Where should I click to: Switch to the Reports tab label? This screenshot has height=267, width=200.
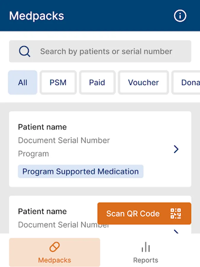pyautogui.click(x=145, y=260)
